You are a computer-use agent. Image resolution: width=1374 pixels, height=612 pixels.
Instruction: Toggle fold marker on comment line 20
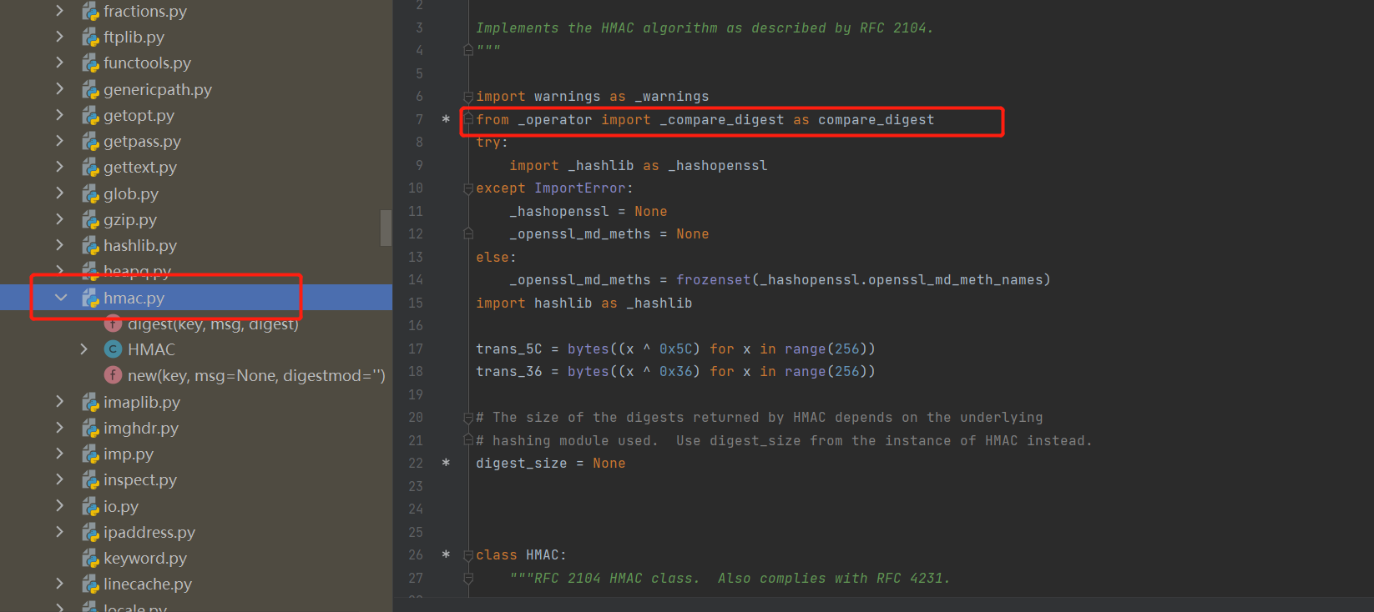coord(468,418)
